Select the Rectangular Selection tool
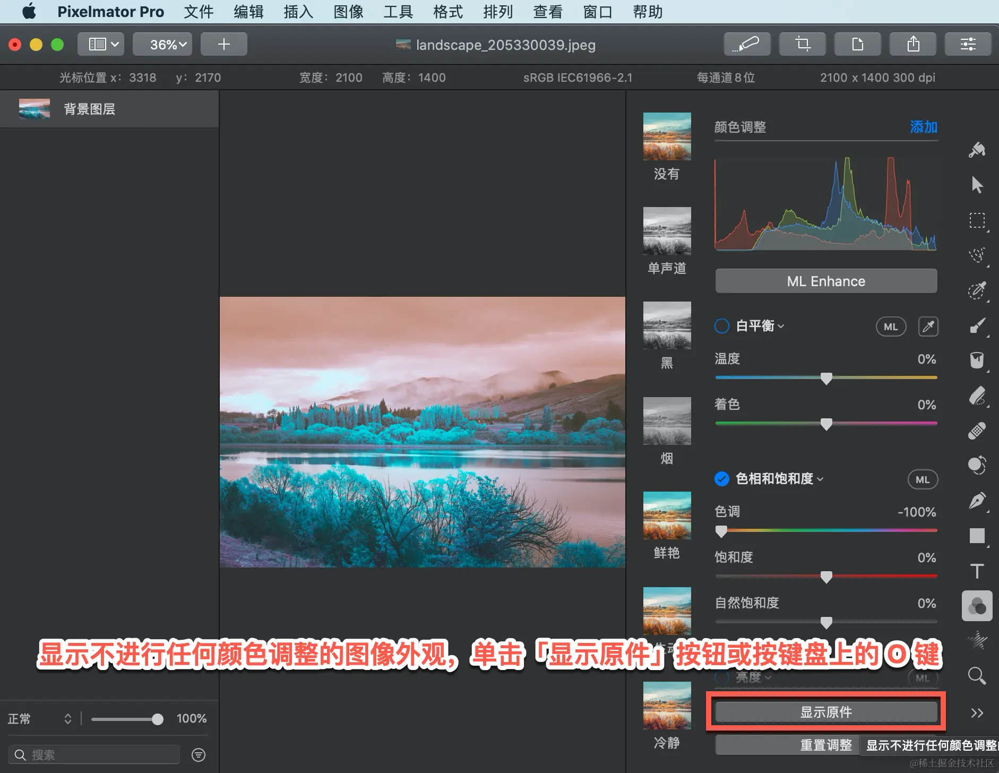The image size is (999, 773). (977, 220)
